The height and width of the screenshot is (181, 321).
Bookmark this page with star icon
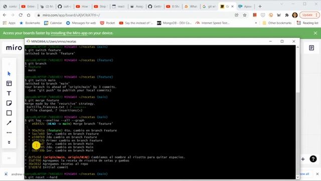pos(245,15)
